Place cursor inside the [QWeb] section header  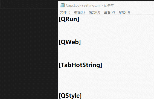70,42
